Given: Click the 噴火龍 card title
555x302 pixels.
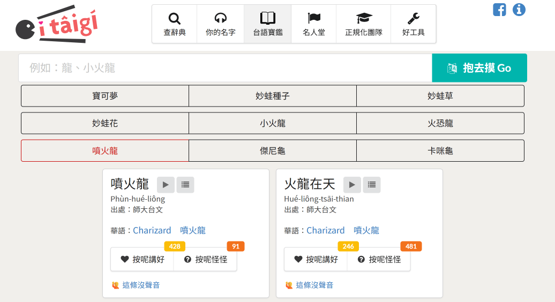Looking at the screenshot, I should [130, 184].
